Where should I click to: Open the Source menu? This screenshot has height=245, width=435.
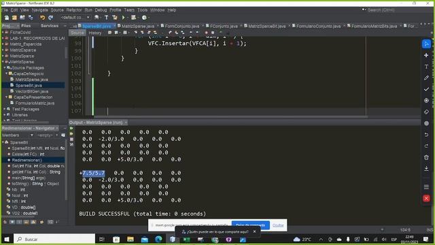[57, 10]
